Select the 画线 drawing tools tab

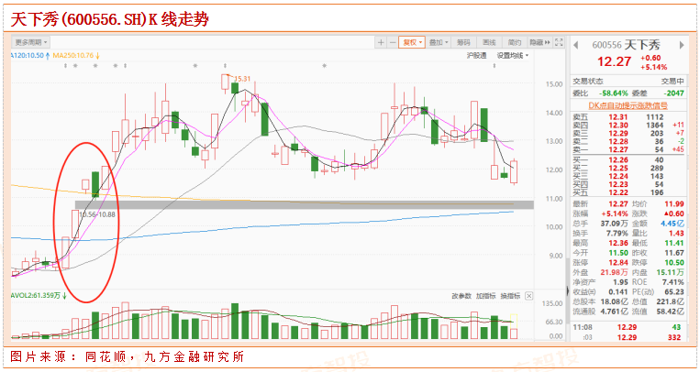click(x=489, y=42)
